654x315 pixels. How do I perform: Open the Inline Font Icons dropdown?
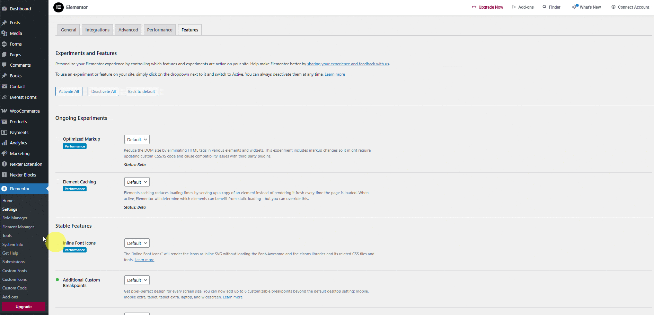pyautogui.click(x=137, y=243)
